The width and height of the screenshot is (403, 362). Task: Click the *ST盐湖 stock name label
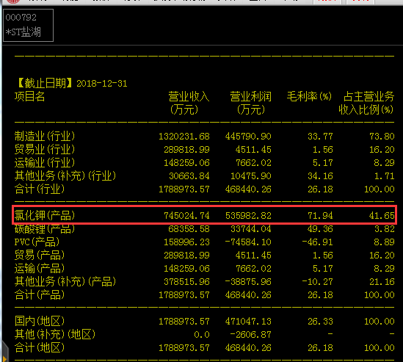point(23,32)
